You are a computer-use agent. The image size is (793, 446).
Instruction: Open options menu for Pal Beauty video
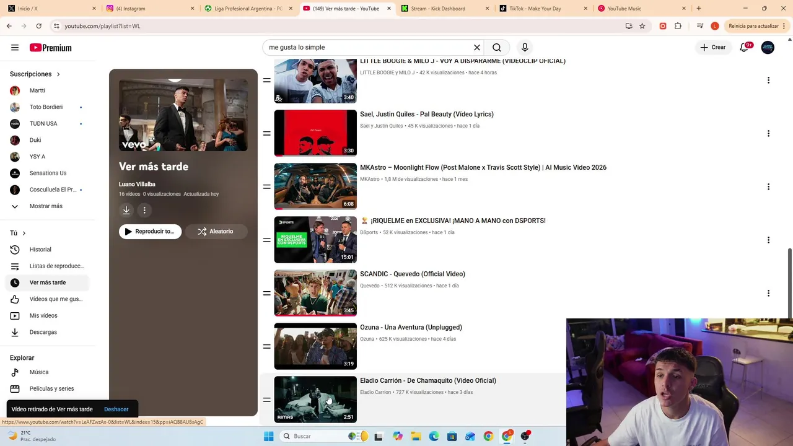tap(768, 133)
